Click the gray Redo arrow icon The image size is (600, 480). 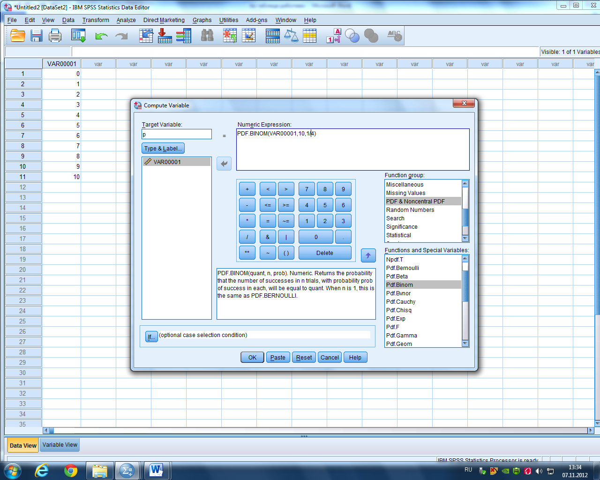click(x=121, y=36)
